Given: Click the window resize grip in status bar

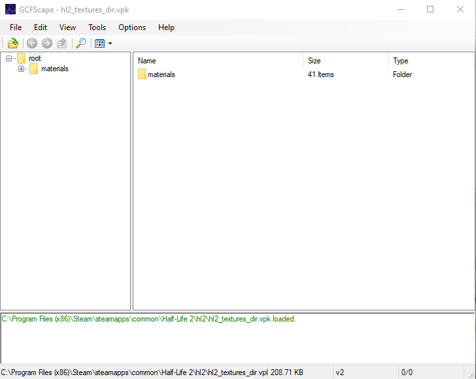Looking at the screenshot, I should 472,375.
